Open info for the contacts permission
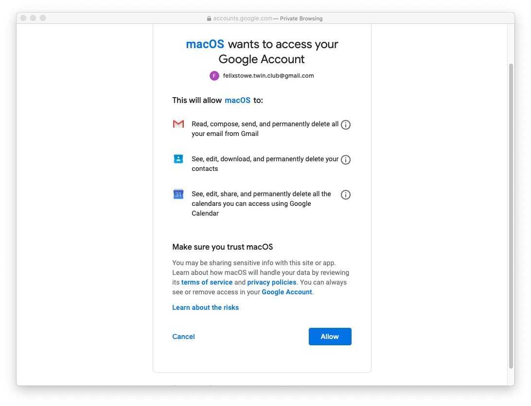Viewport: 531px width, 406px height. coord(346,160)
